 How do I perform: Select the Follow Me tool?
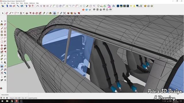coord(5,49)
